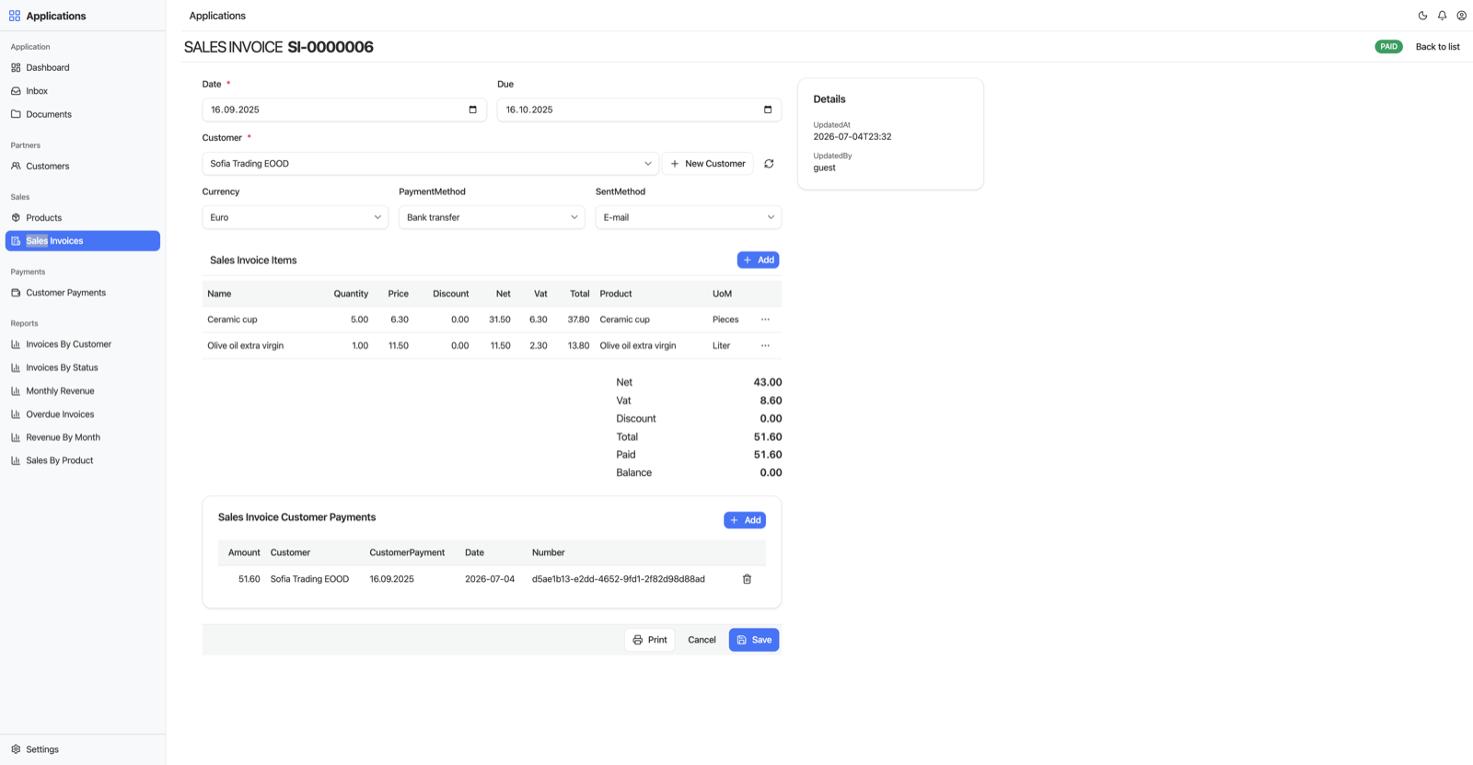
Task: Click the Documents folder icon
Action: (x=16, y=114)
